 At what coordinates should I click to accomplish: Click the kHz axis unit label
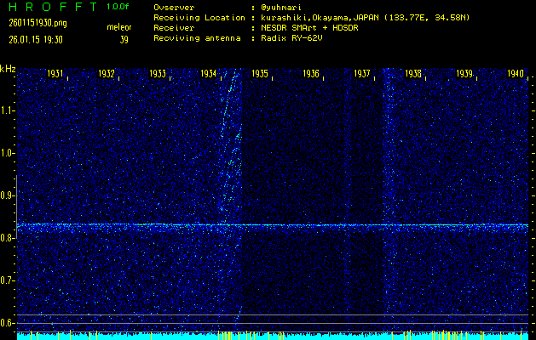(8, 69)
